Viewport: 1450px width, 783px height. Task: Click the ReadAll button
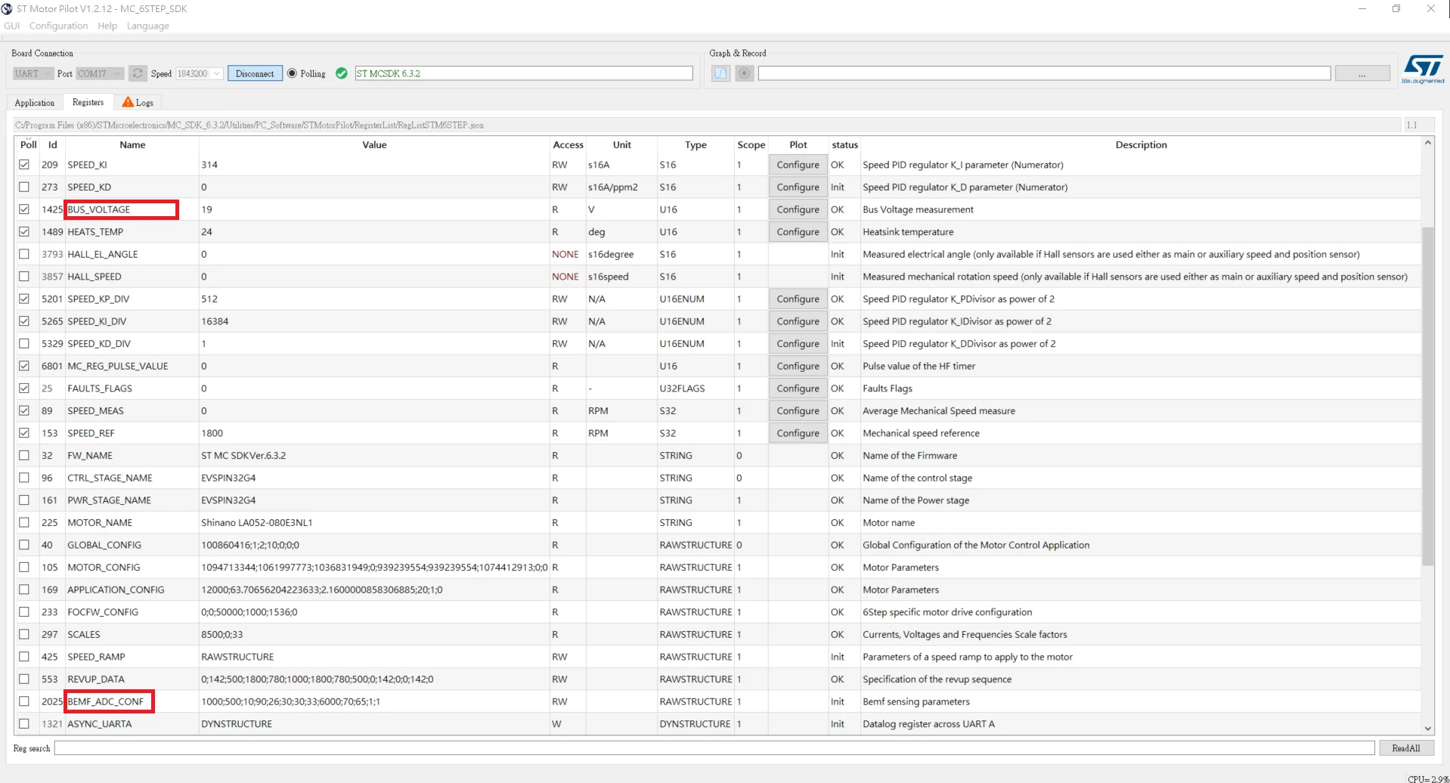click(1406, 748)
